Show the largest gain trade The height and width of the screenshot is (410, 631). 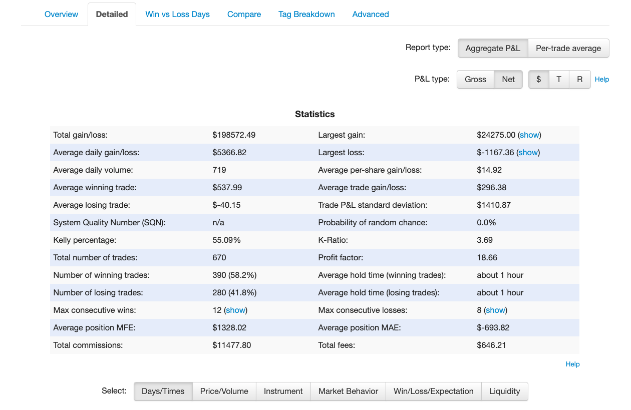[529, 135]
